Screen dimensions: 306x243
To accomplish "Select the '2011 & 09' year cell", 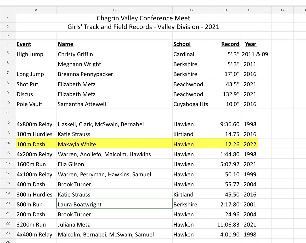I will tap(255, 54).
